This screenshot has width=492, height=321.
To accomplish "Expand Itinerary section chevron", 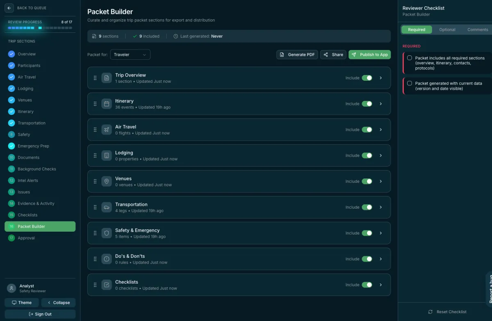I will pyautogui.click(x=381, y=104).
